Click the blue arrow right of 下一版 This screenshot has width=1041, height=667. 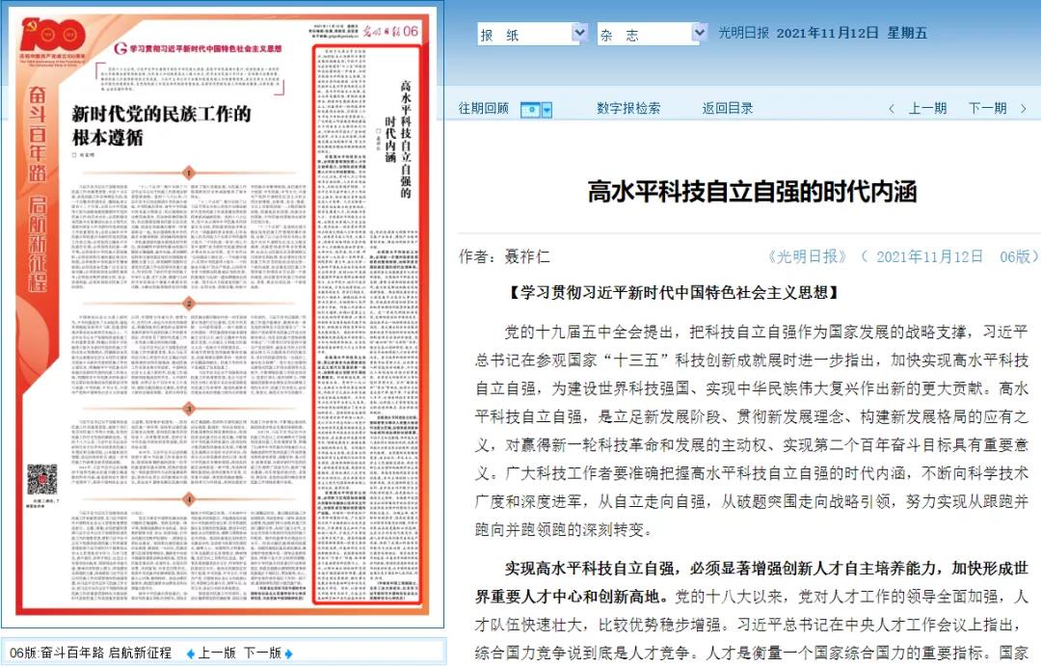(x=288, y=654)
